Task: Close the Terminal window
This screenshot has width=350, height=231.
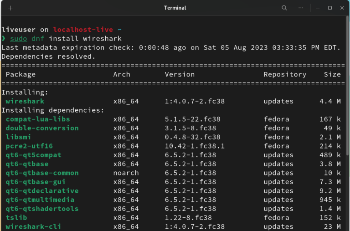Action: (341, 8)
